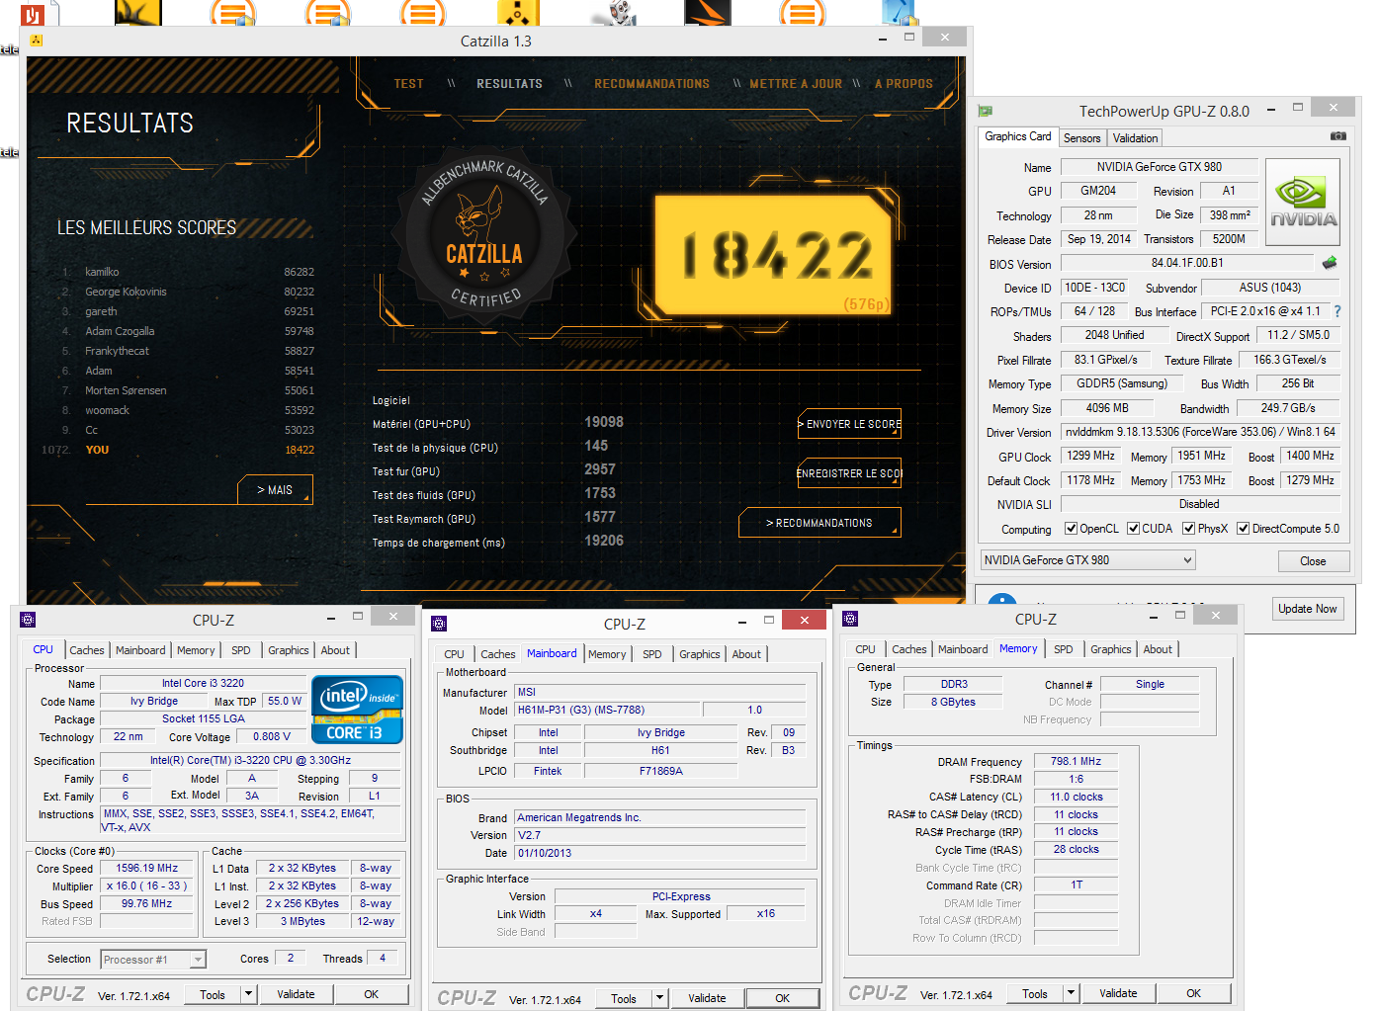The image size is (1379, 1011).
Task: Click the NVIDIA logo in GPU-Z
Action: pos(1303,203)
